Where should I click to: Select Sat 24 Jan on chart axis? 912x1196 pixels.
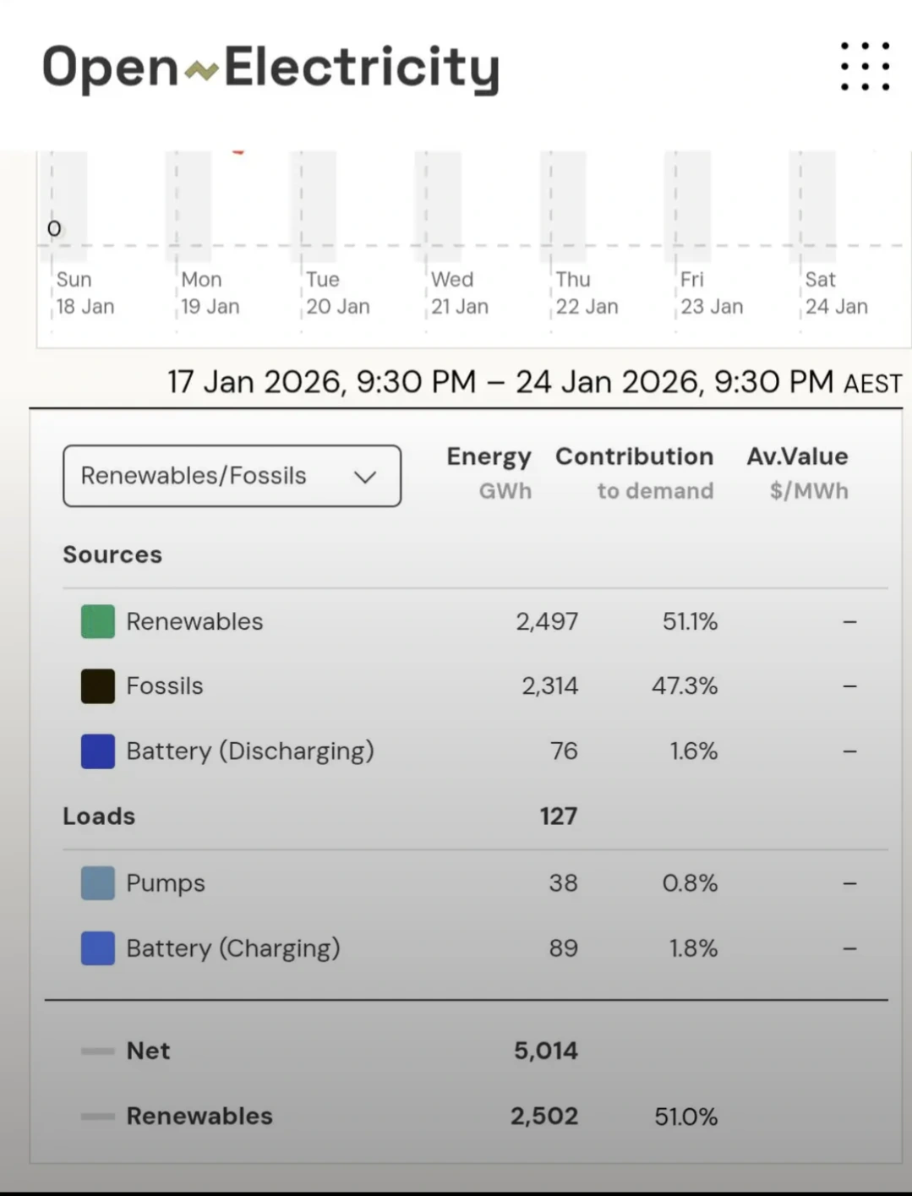[836, 292]
